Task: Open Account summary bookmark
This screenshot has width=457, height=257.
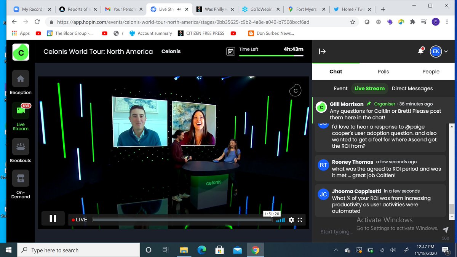Action: pos(151,34)
